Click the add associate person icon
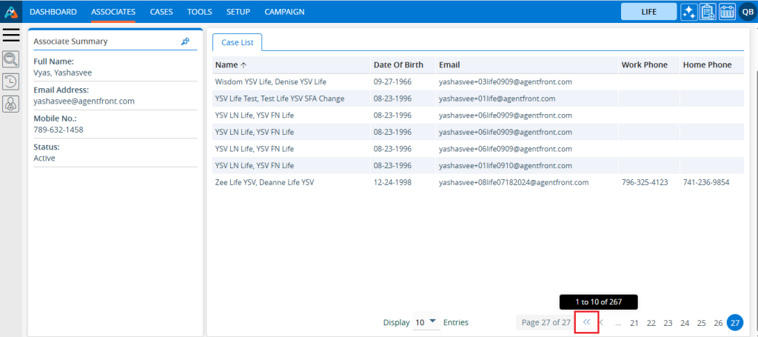The height and width of the screenshot is (337, 758). click(x=11, y=104)
